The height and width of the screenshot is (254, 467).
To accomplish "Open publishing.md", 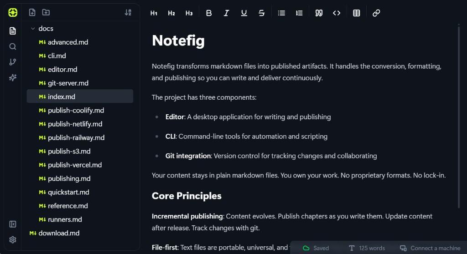I will tap(80, 179).
